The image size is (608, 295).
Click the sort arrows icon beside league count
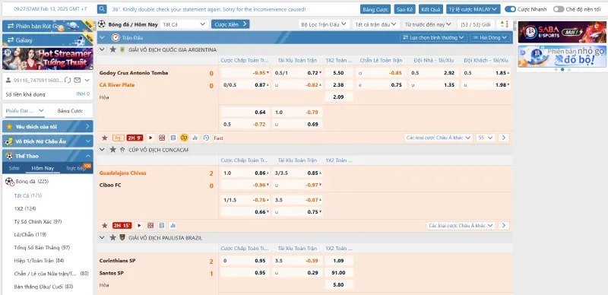(505, 24)
